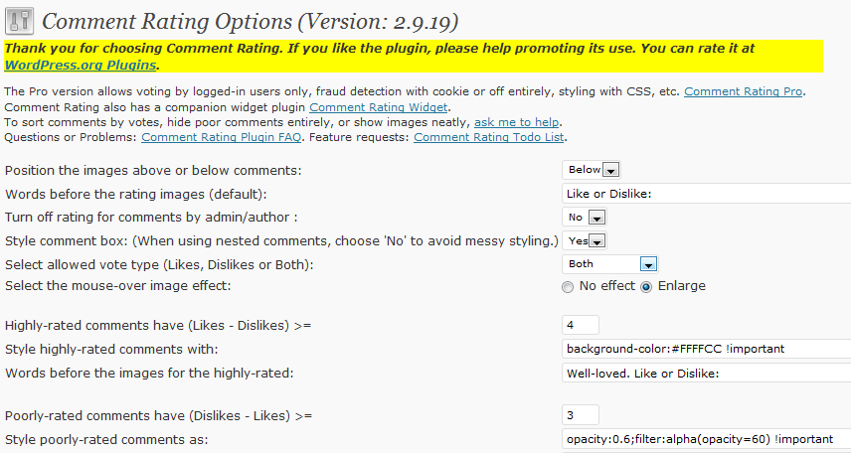Click the 'Well-loved. Like or Dislike:' field

[706, 374]
